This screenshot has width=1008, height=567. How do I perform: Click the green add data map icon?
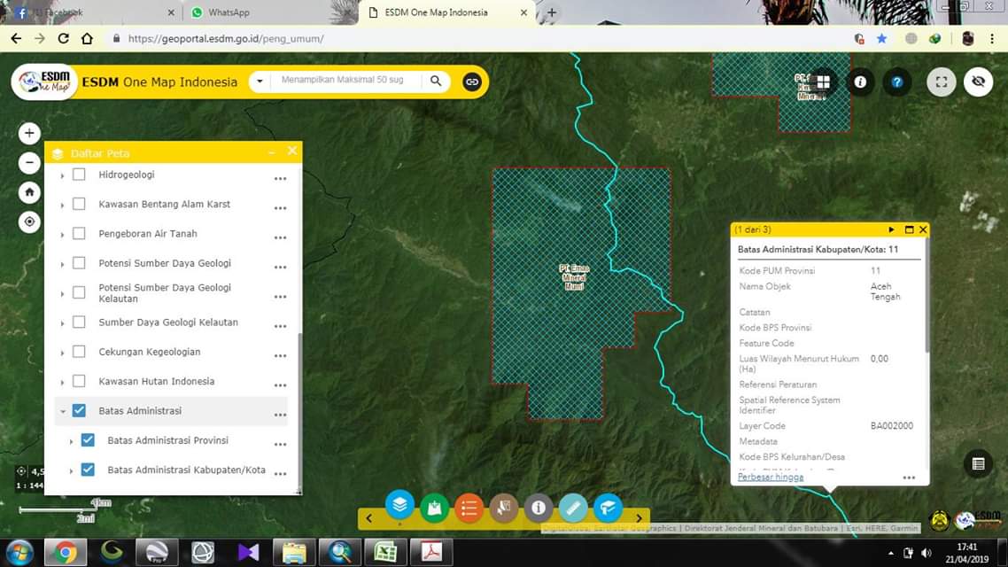pos(434,508)
